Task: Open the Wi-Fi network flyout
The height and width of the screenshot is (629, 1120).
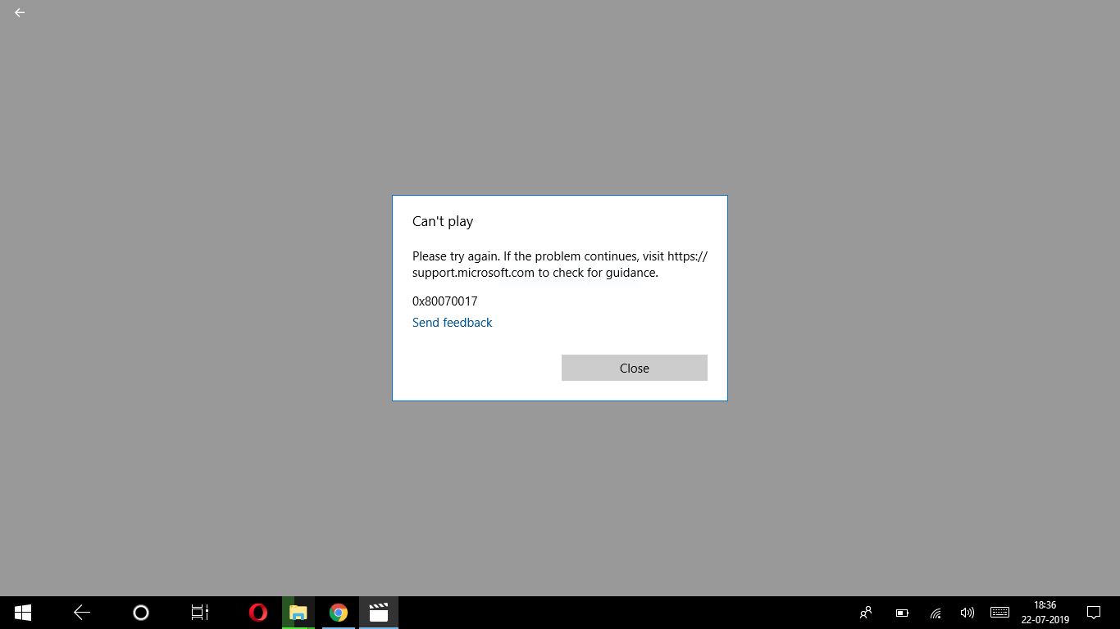Action: pos(935,612)
